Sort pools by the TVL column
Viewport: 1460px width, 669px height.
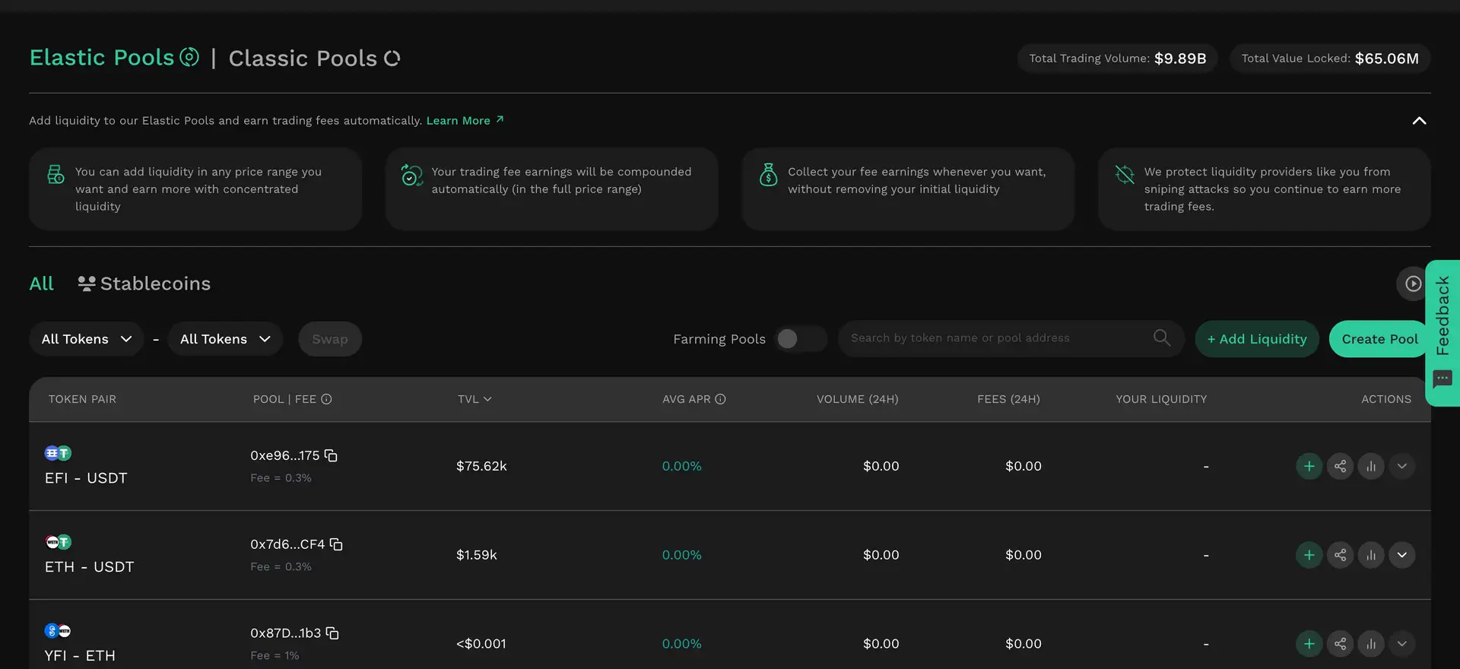click(x=474, y=399)
